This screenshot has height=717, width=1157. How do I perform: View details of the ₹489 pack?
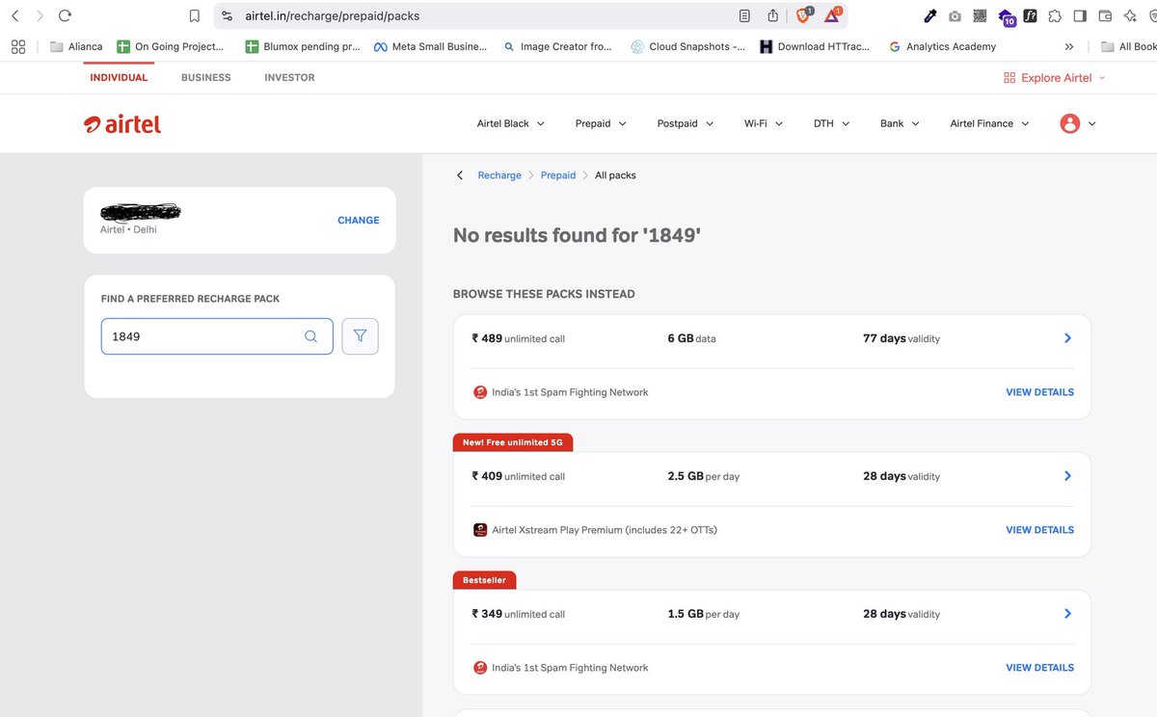tap(1039, 392)
